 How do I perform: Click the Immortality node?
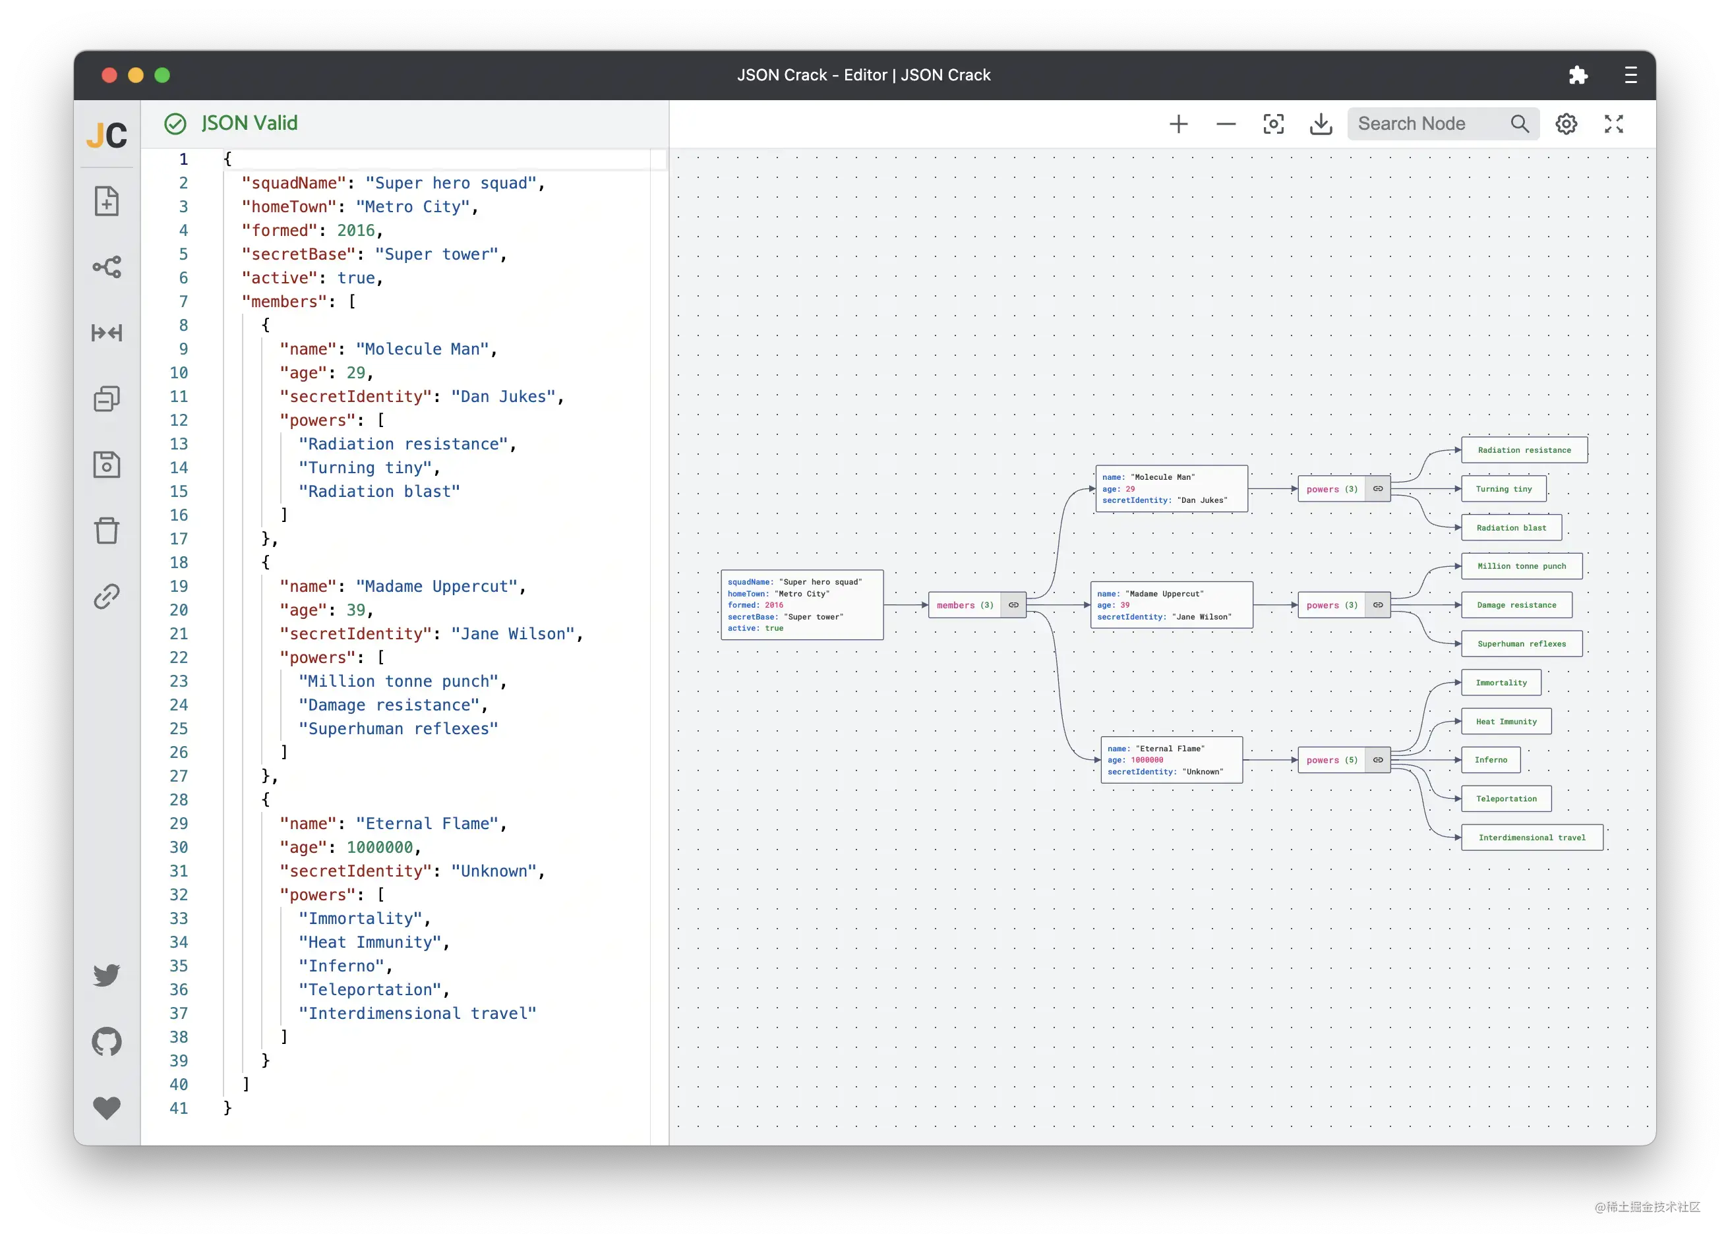click(x=1501, y=683)
